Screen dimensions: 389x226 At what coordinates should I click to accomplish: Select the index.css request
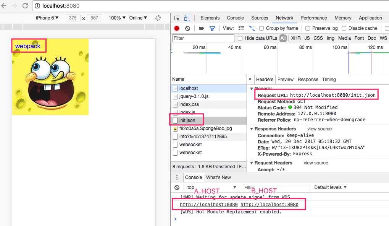click(208, 104)
